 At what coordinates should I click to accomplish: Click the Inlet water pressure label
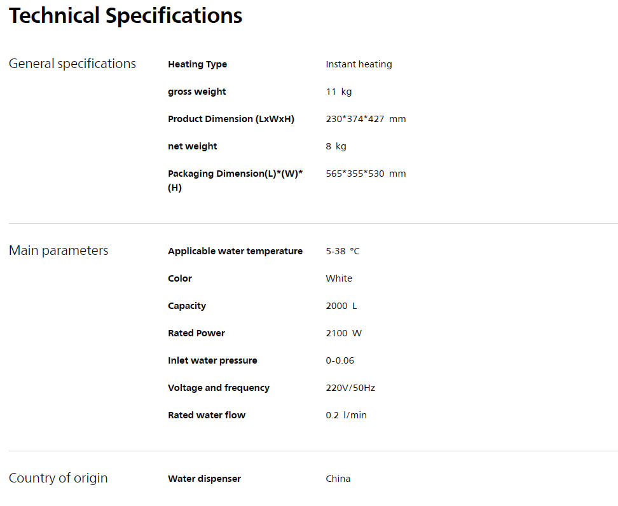click(212, 360)
